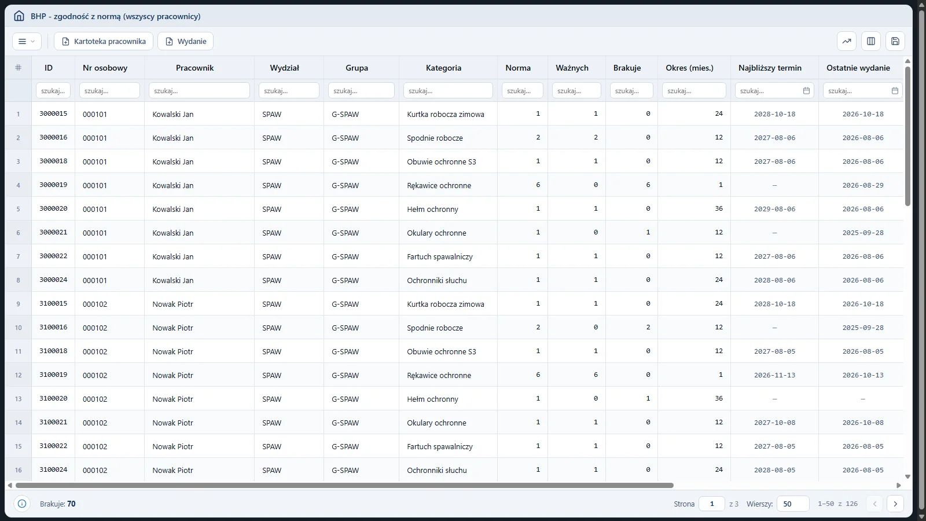Focus the ID search filter field
This screenshot has width=926, height=521.
(x=53, y=91)
